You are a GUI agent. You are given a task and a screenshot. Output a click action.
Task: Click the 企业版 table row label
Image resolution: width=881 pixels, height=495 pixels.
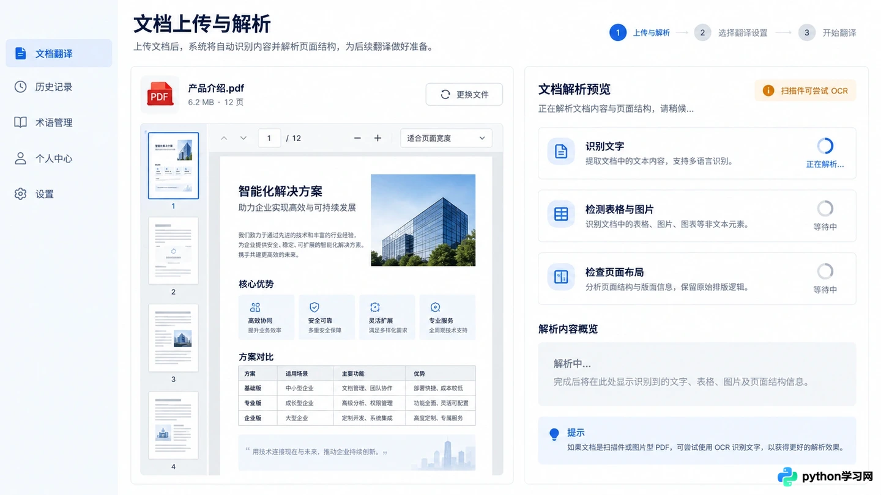tap(253, 418)
